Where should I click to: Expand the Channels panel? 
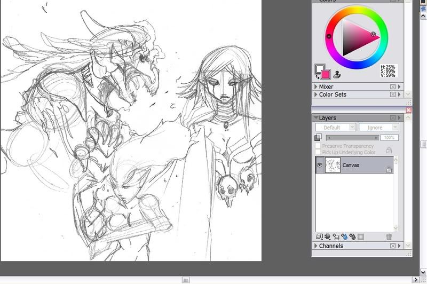316,246
